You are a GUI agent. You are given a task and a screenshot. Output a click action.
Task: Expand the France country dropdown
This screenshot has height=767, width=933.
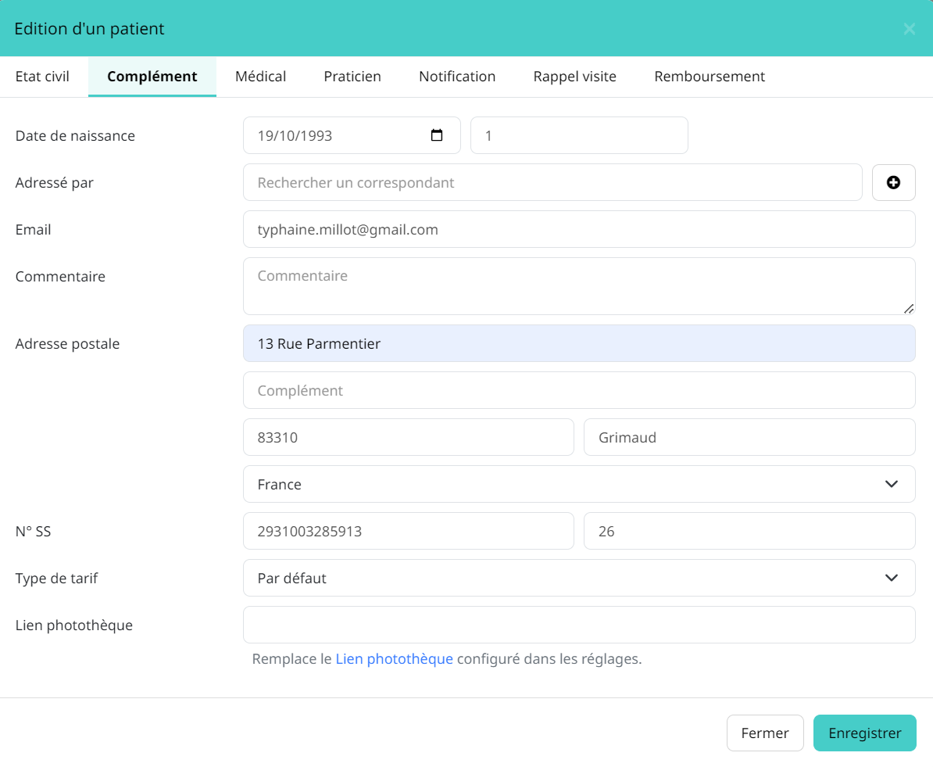coord(579,484)
